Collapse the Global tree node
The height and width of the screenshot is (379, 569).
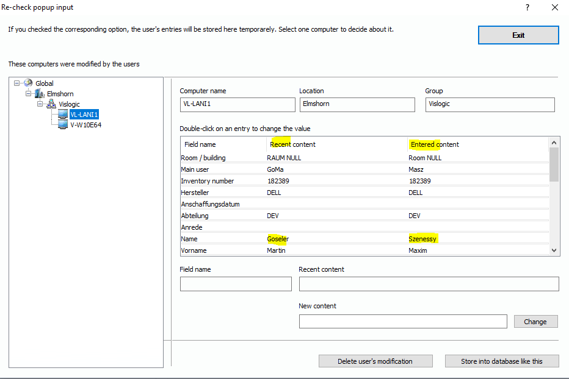coord(17,83)
